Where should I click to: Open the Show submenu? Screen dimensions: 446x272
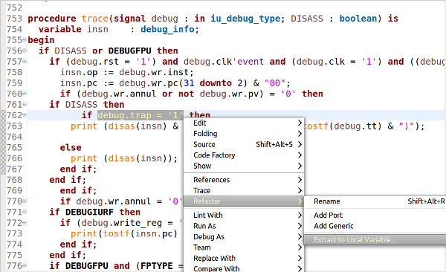point(244,166)
